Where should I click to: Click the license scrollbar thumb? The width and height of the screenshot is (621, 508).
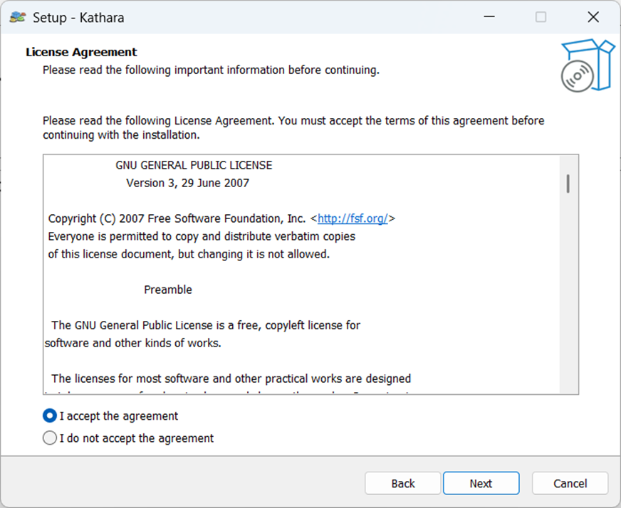pyautogui.click(x=568, y=184)
